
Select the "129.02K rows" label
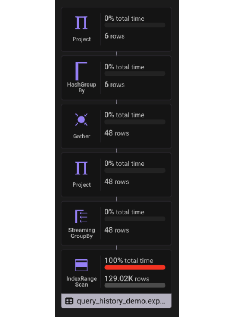coord(127,278)
